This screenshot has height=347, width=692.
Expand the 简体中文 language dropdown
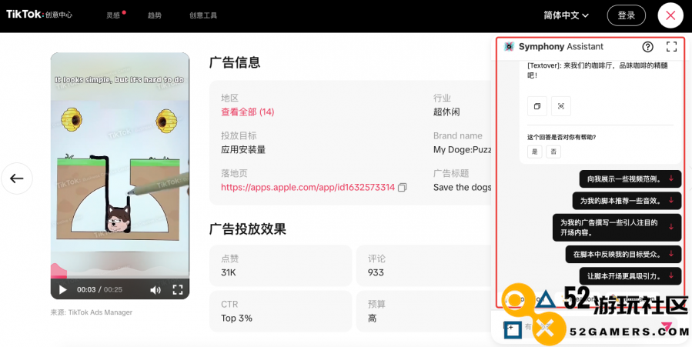click(x=567, y=15)
